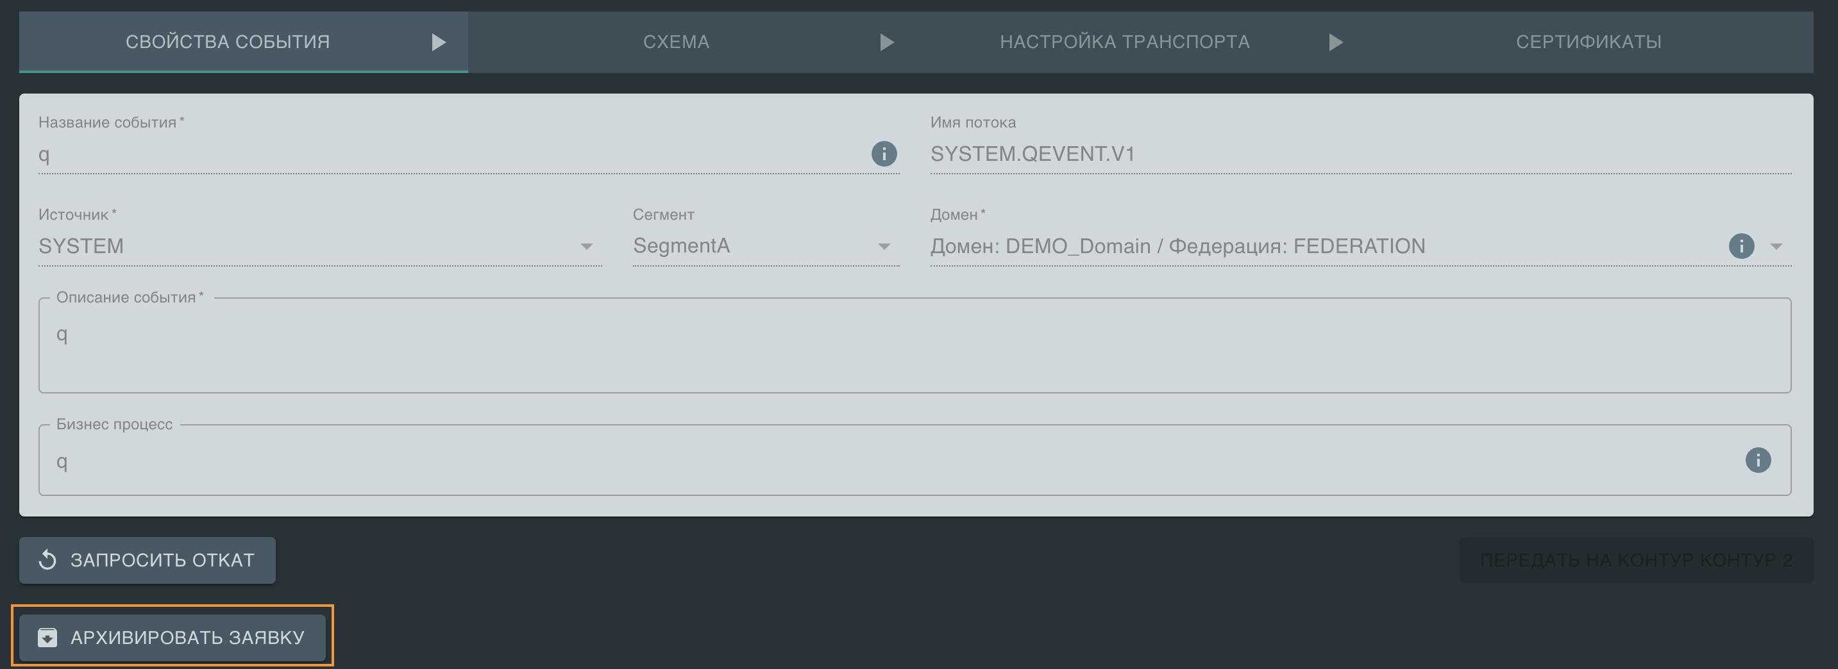Switch to the СХЕМА tab
1838x669 pixels.
(676, 42)
